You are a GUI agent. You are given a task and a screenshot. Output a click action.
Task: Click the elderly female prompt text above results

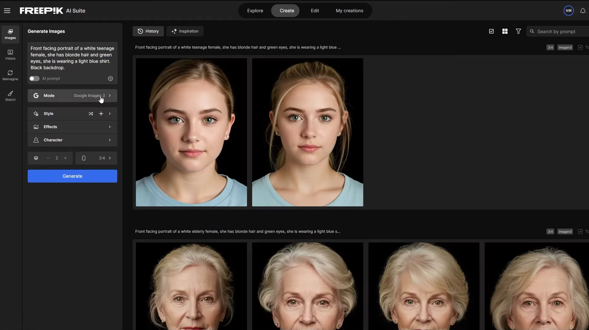pos(238,231)
